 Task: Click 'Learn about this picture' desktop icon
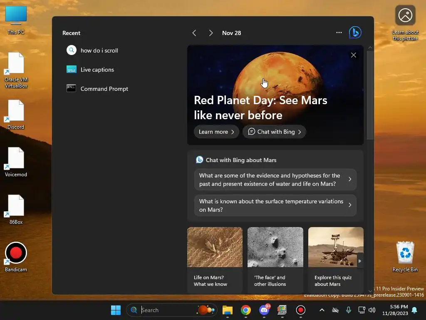click(405, 23)
